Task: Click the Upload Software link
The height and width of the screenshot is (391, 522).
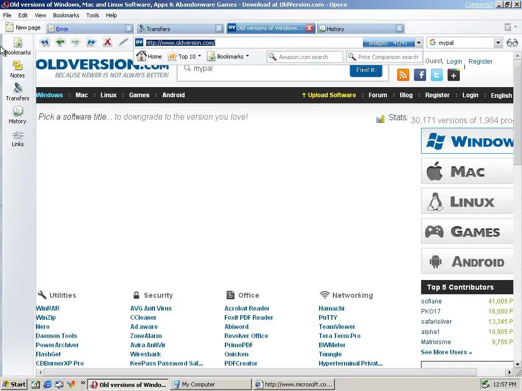Action: [329, 95]
